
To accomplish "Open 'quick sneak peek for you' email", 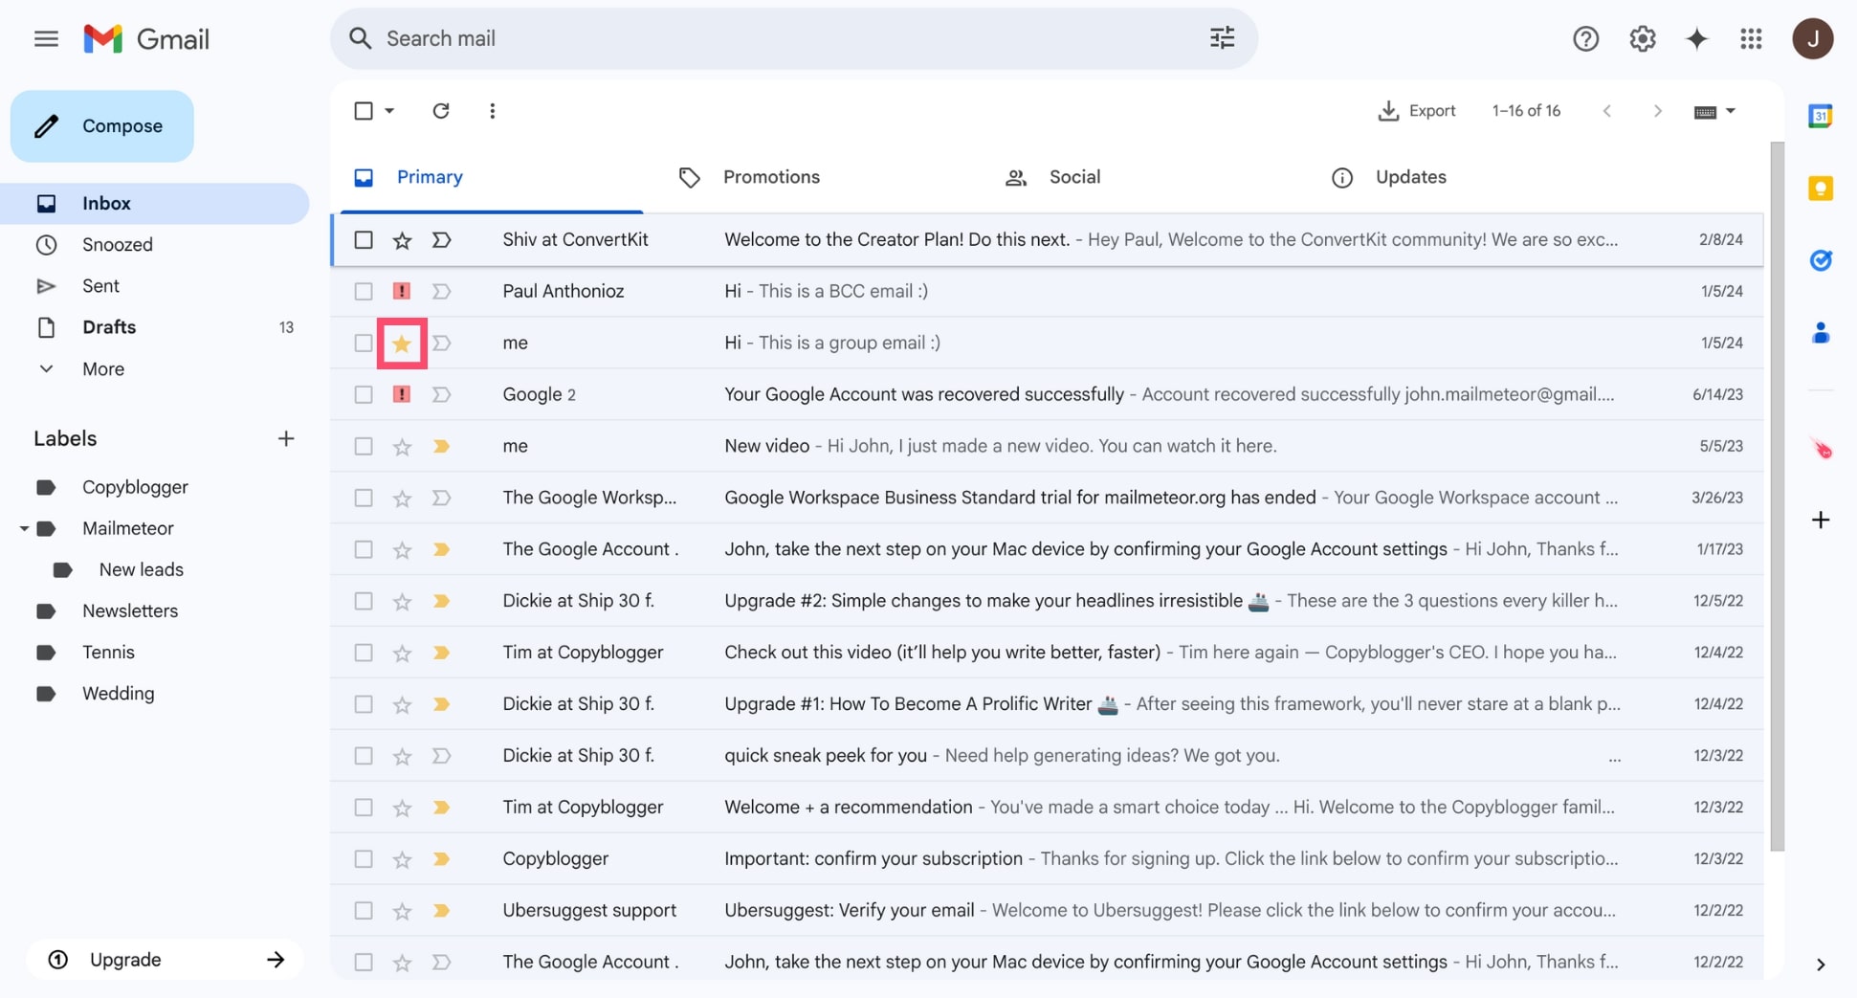I will (1047, 757).
